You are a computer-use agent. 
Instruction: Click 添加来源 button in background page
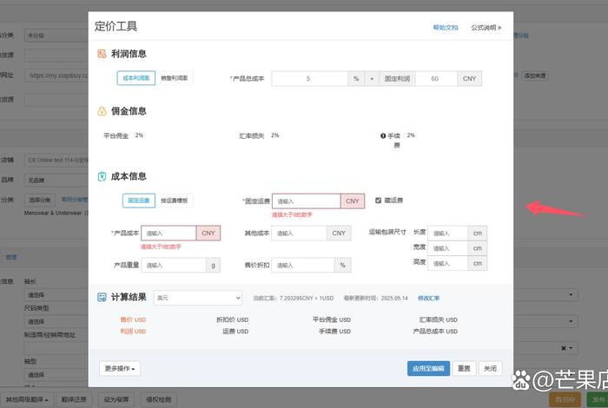[x=535, y=76]
